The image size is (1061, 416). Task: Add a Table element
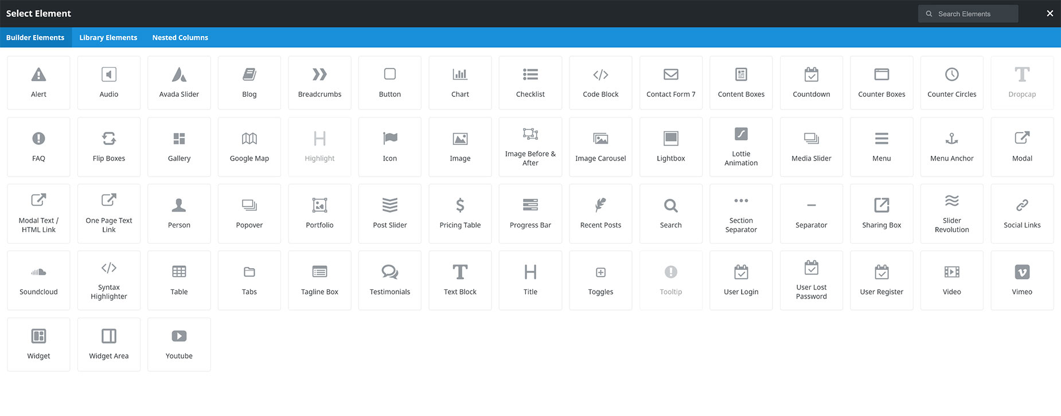click(179, 280)
